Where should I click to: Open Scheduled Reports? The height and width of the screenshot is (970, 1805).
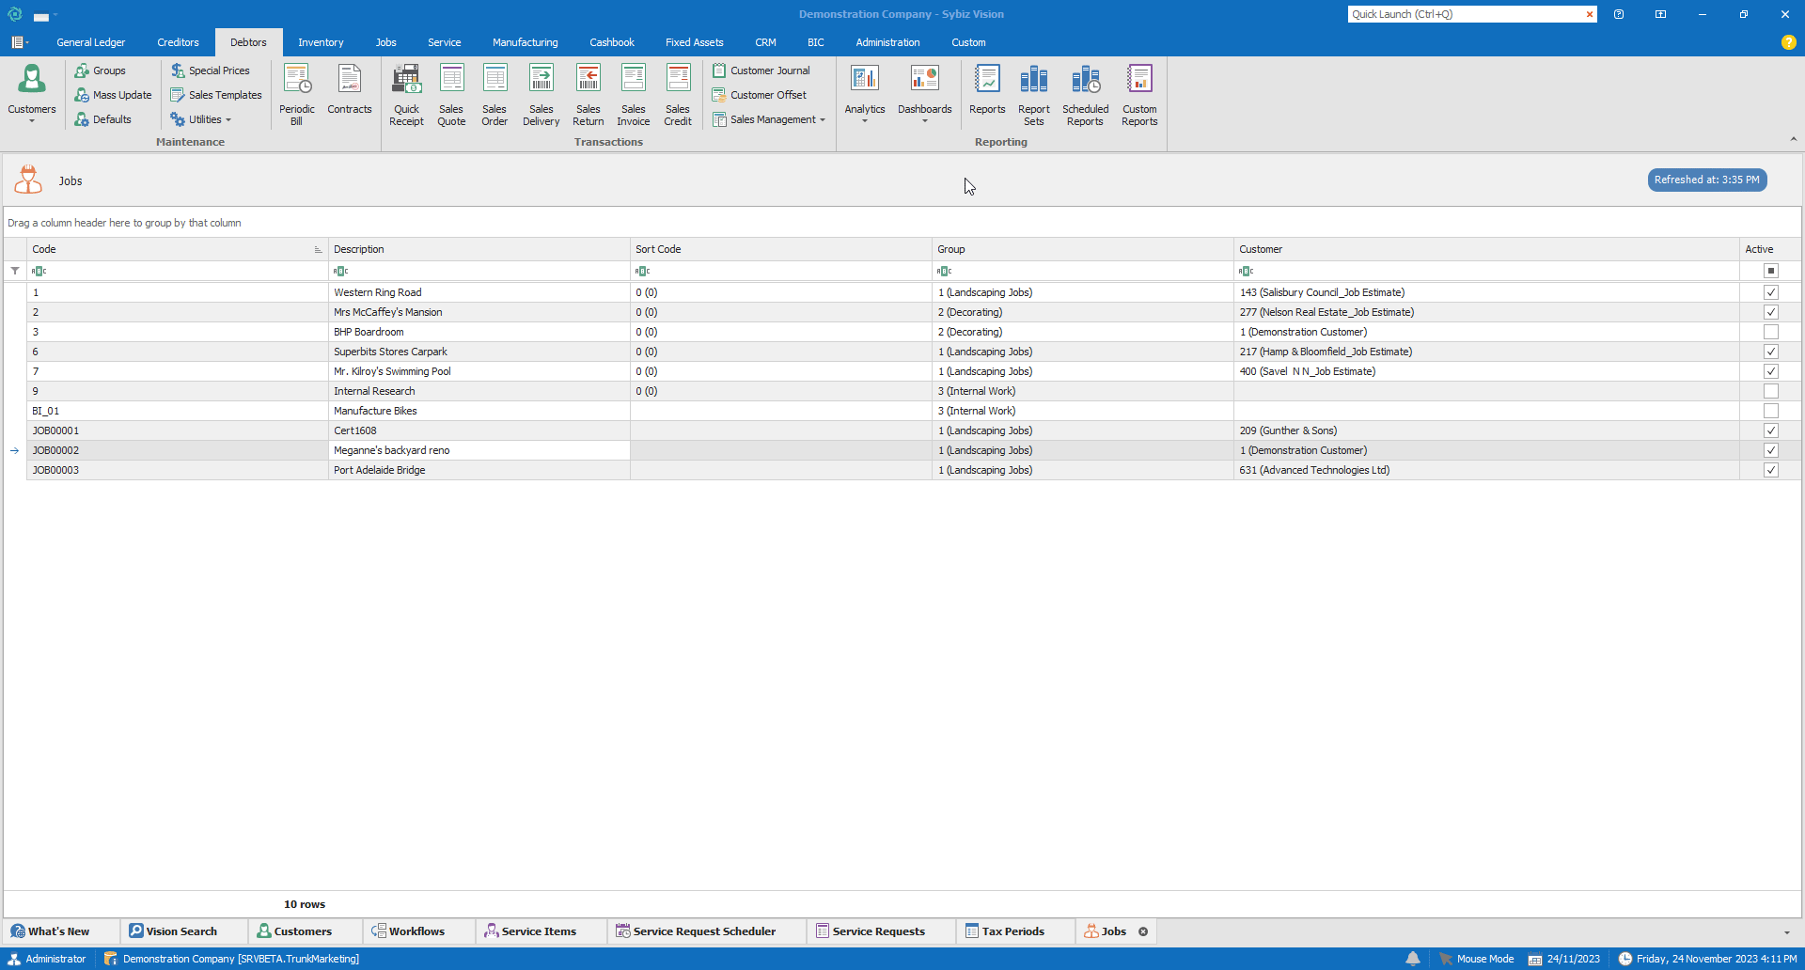tap(1085, 94)
